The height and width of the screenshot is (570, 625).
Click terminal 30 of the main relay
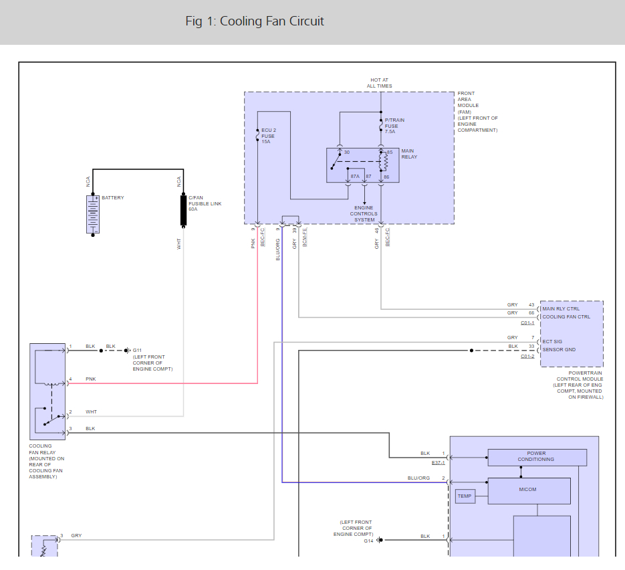tap(347, 153)
